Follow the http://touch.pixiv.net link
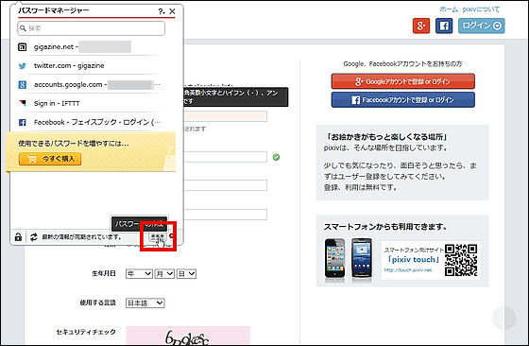 408,270
